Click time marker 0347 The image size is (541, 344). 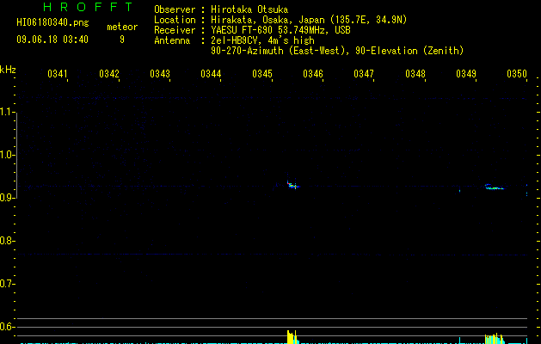point(364,74)
